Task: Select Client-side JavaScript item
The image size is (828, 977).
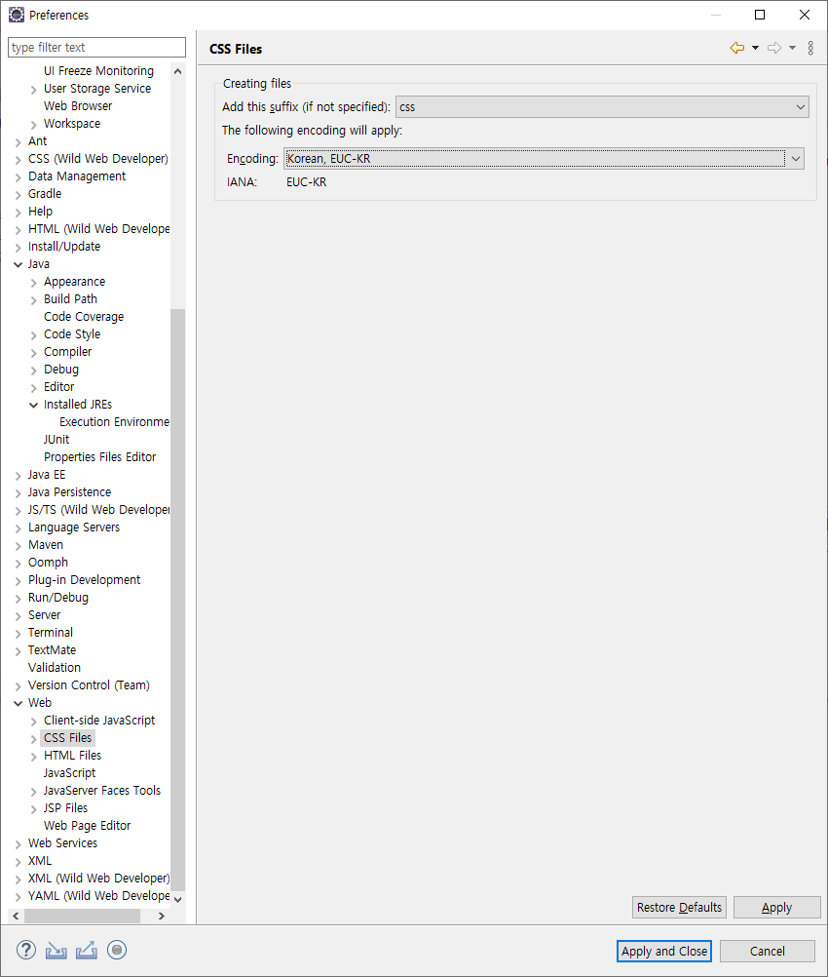Action: (x=99, y=721)
